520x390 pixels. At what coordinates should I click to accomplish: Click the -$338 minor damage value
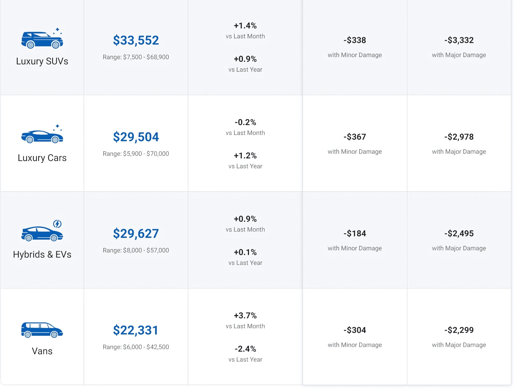click(x=355, y=40)
